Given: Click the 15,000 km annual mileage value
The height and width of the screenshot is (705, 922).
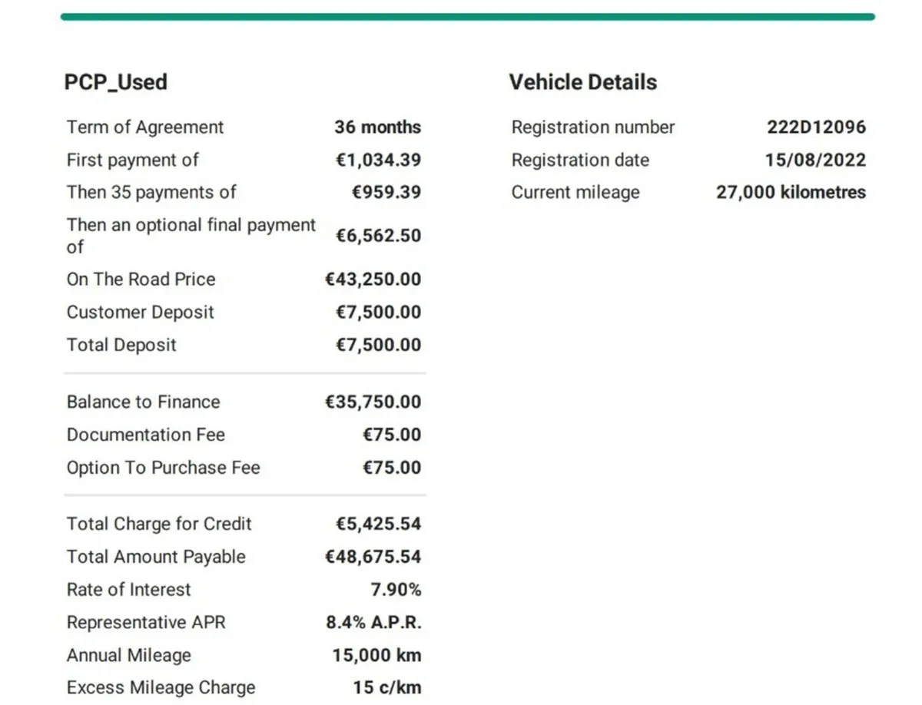Looking at the screenshot, I should pyautogui.click(x=376, y=656).
